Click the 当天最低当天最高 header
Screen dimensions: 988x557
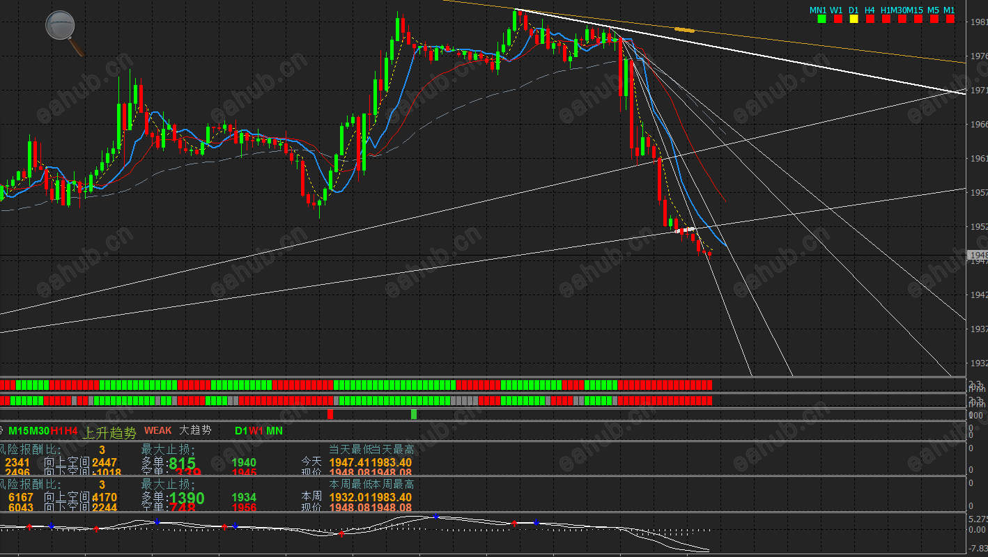371,449
